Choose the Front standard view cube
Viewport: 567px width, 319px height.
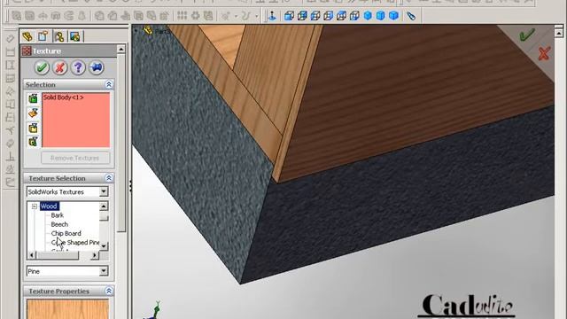(289, 16)
